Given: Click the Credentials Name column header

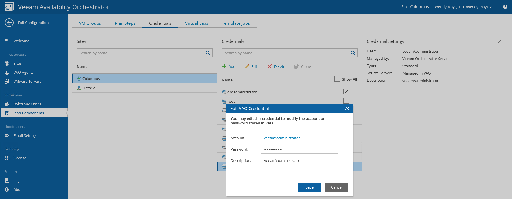Looking at the screenshot, I should (227, 80).
